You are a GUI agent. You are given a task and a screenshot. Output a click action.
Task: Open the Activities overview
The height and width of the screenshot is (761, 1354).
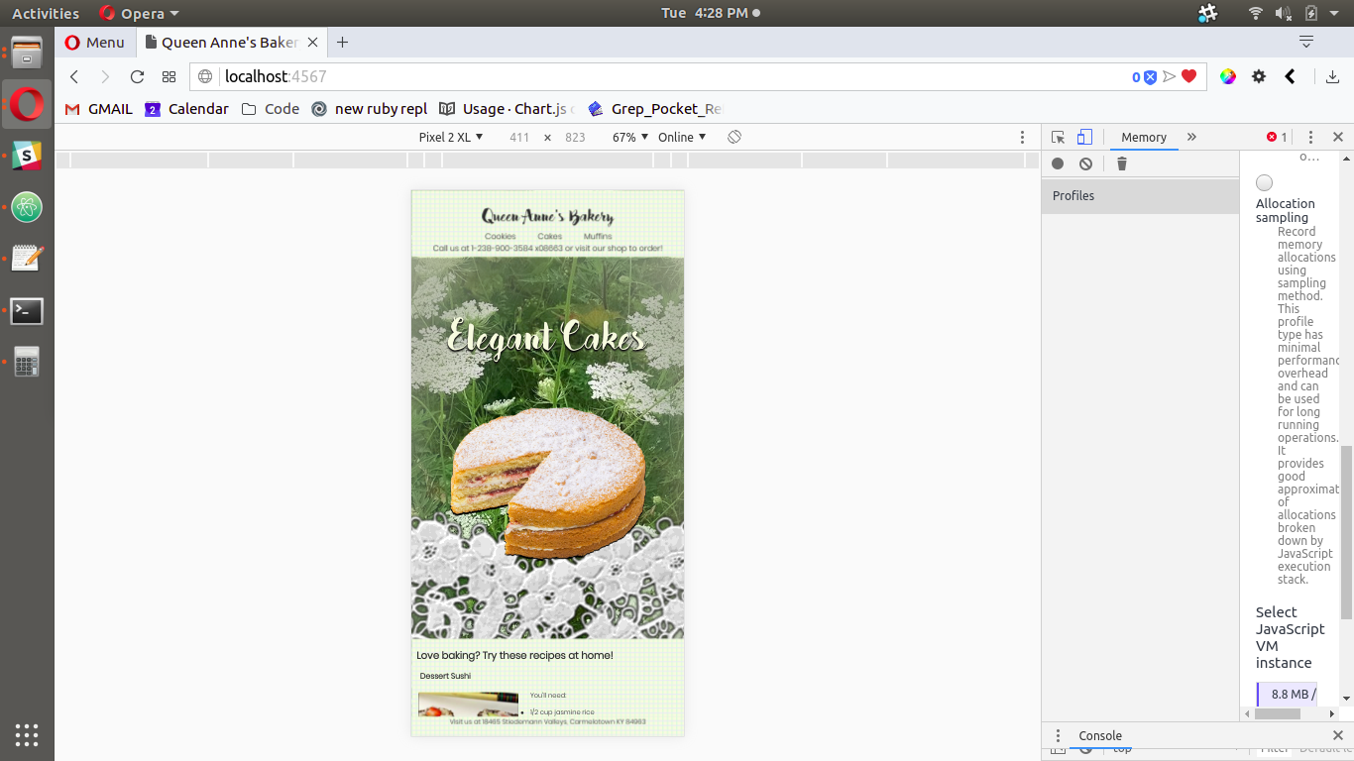(46, 13)
